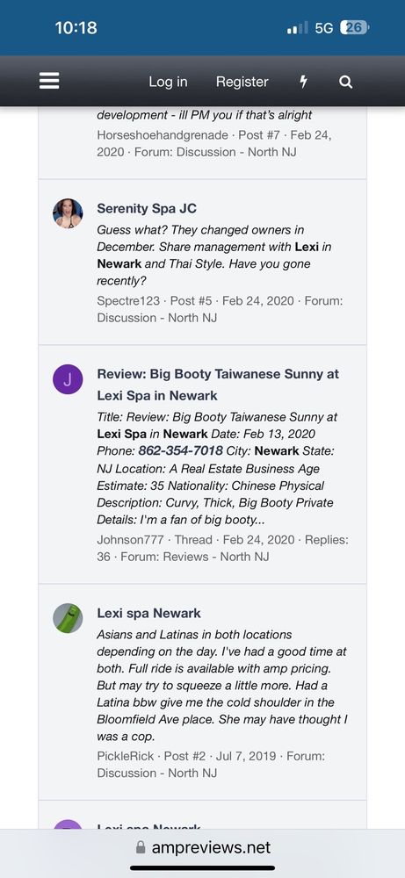Tap the lightning bolt What's New icon
Image resolution: width=405 pixels, height=878 pixels.
coord(304,82)
